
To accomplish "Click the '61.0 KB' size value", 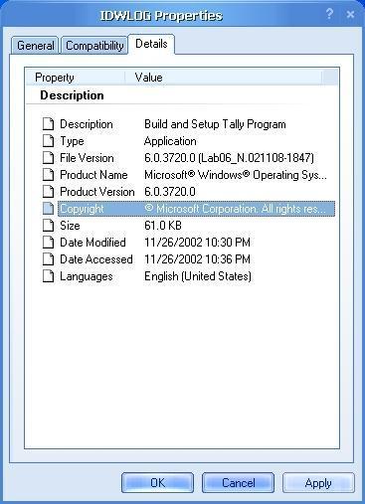I will [163, 226].
